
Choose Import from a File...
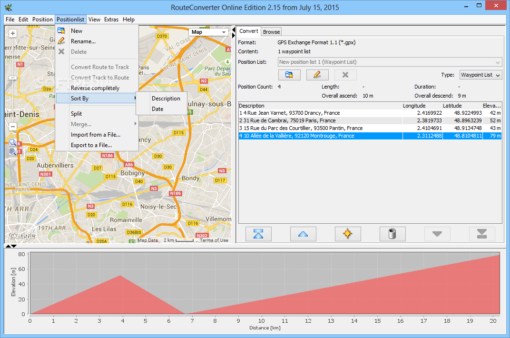pos(96,134)
